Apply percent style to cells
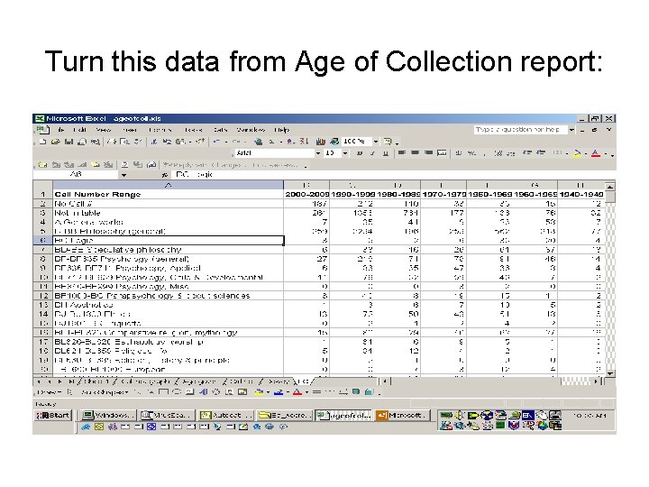The width and height of the screenshot is (649, 487). (x=471, y=153)
